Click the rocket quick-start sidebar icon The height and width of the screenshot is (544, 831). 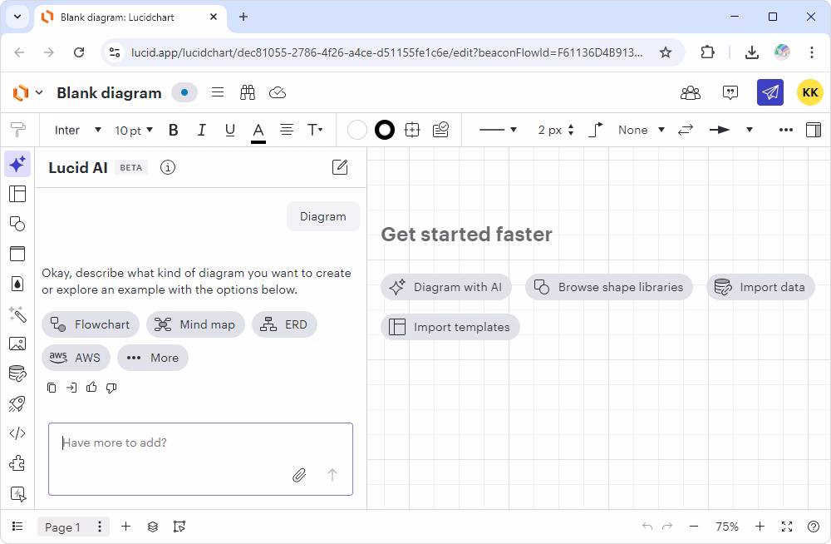(x=17, y=404)
